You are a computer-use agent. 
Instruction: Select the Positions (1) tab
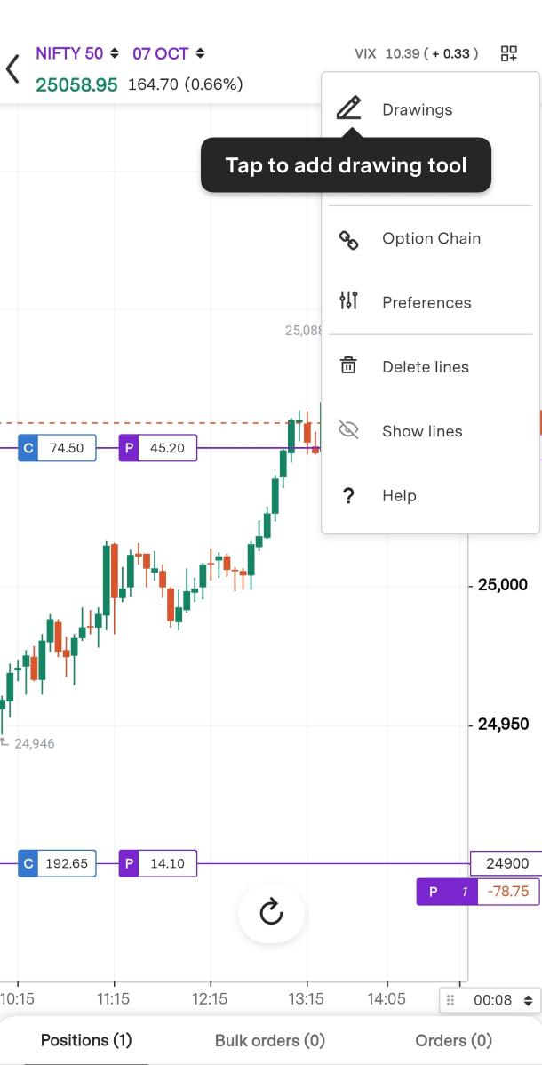coord(86,1040)
